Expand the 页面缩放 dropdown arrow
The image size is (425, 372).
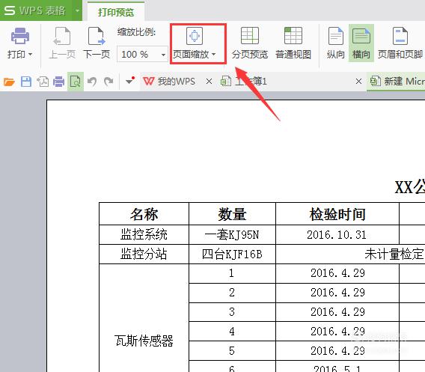pos(213,55)
